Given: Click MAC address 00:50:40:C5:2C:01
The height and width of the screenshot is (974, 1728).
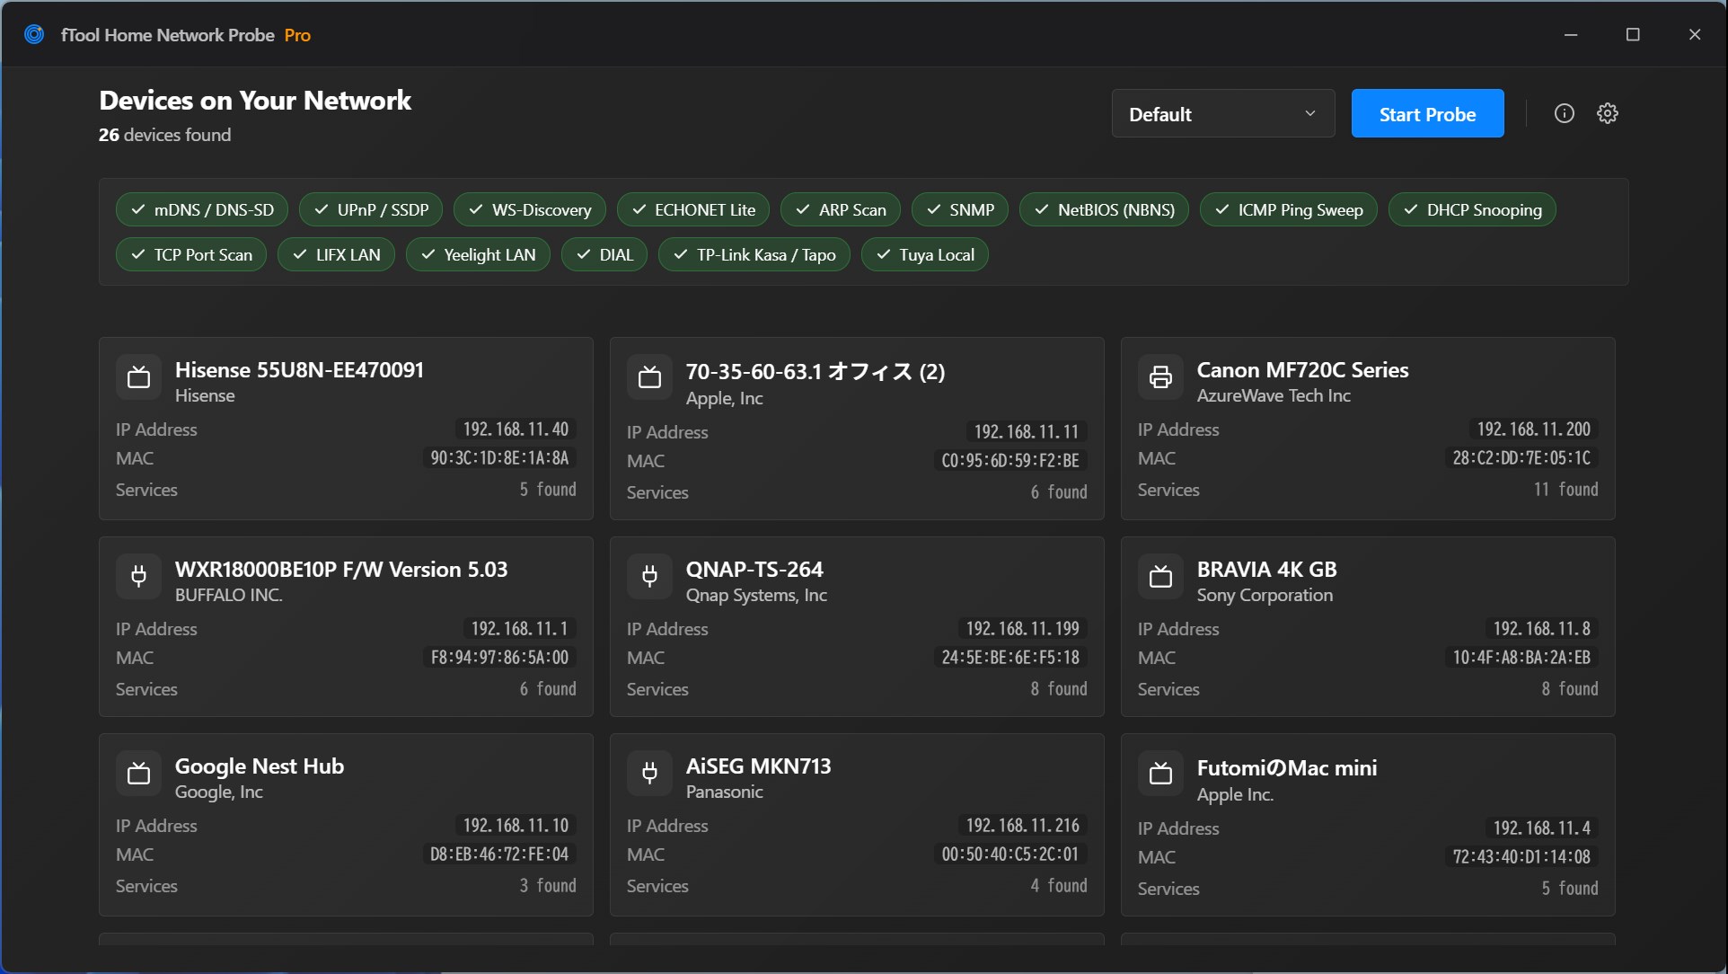Looking at the screenshot, I should pos(1010,854).
